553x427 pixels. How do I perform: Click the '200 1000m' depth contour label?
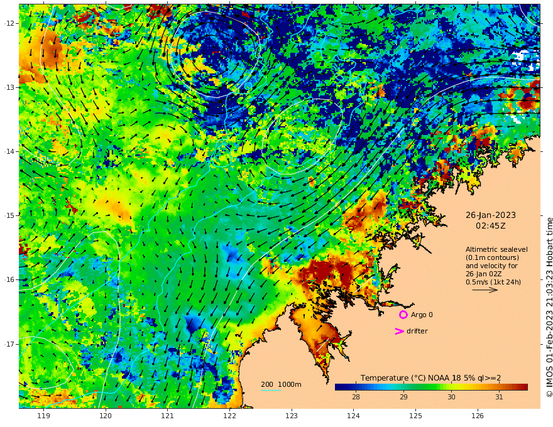pos(281,384)
